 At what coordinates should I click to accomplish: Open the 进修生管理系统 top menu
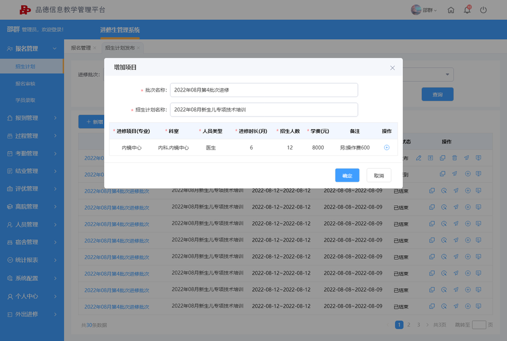tap(120, 30)
